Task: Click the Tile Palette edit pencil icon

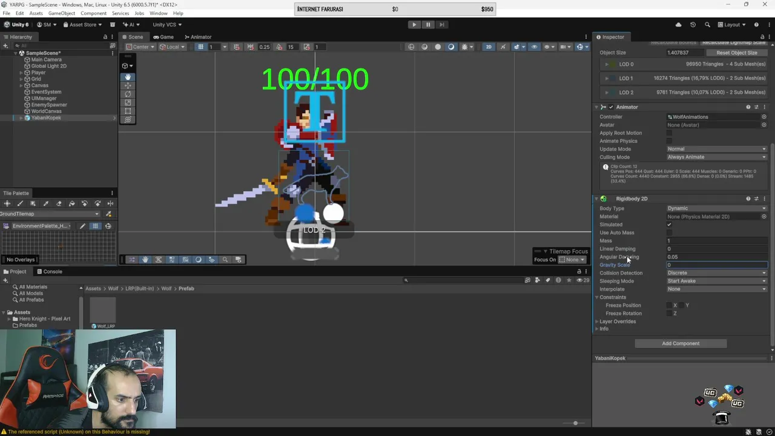Action: click(83, 226)
